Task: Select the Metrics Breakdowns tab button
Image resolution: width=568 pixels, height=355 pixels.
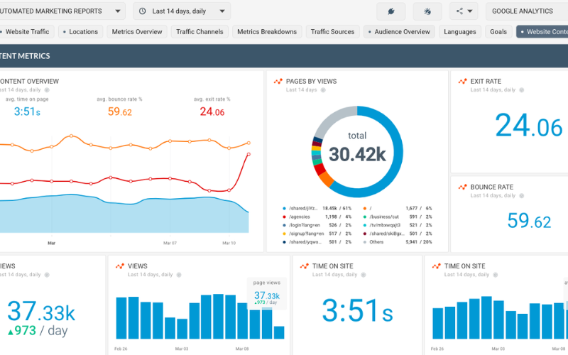Action: [x=267, y=32]
